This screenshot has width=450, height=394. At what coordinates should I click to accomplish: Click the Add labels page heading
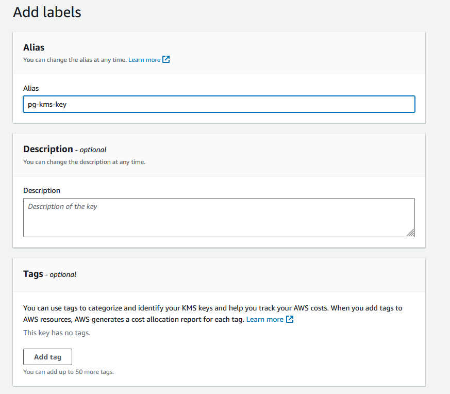(x=47, y=12)
